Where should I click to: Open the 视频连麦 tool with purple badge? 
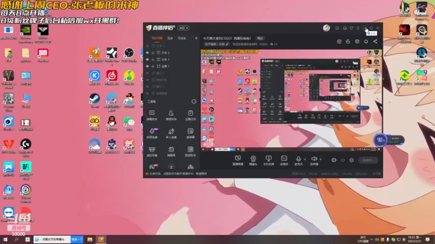coord(152,133)
